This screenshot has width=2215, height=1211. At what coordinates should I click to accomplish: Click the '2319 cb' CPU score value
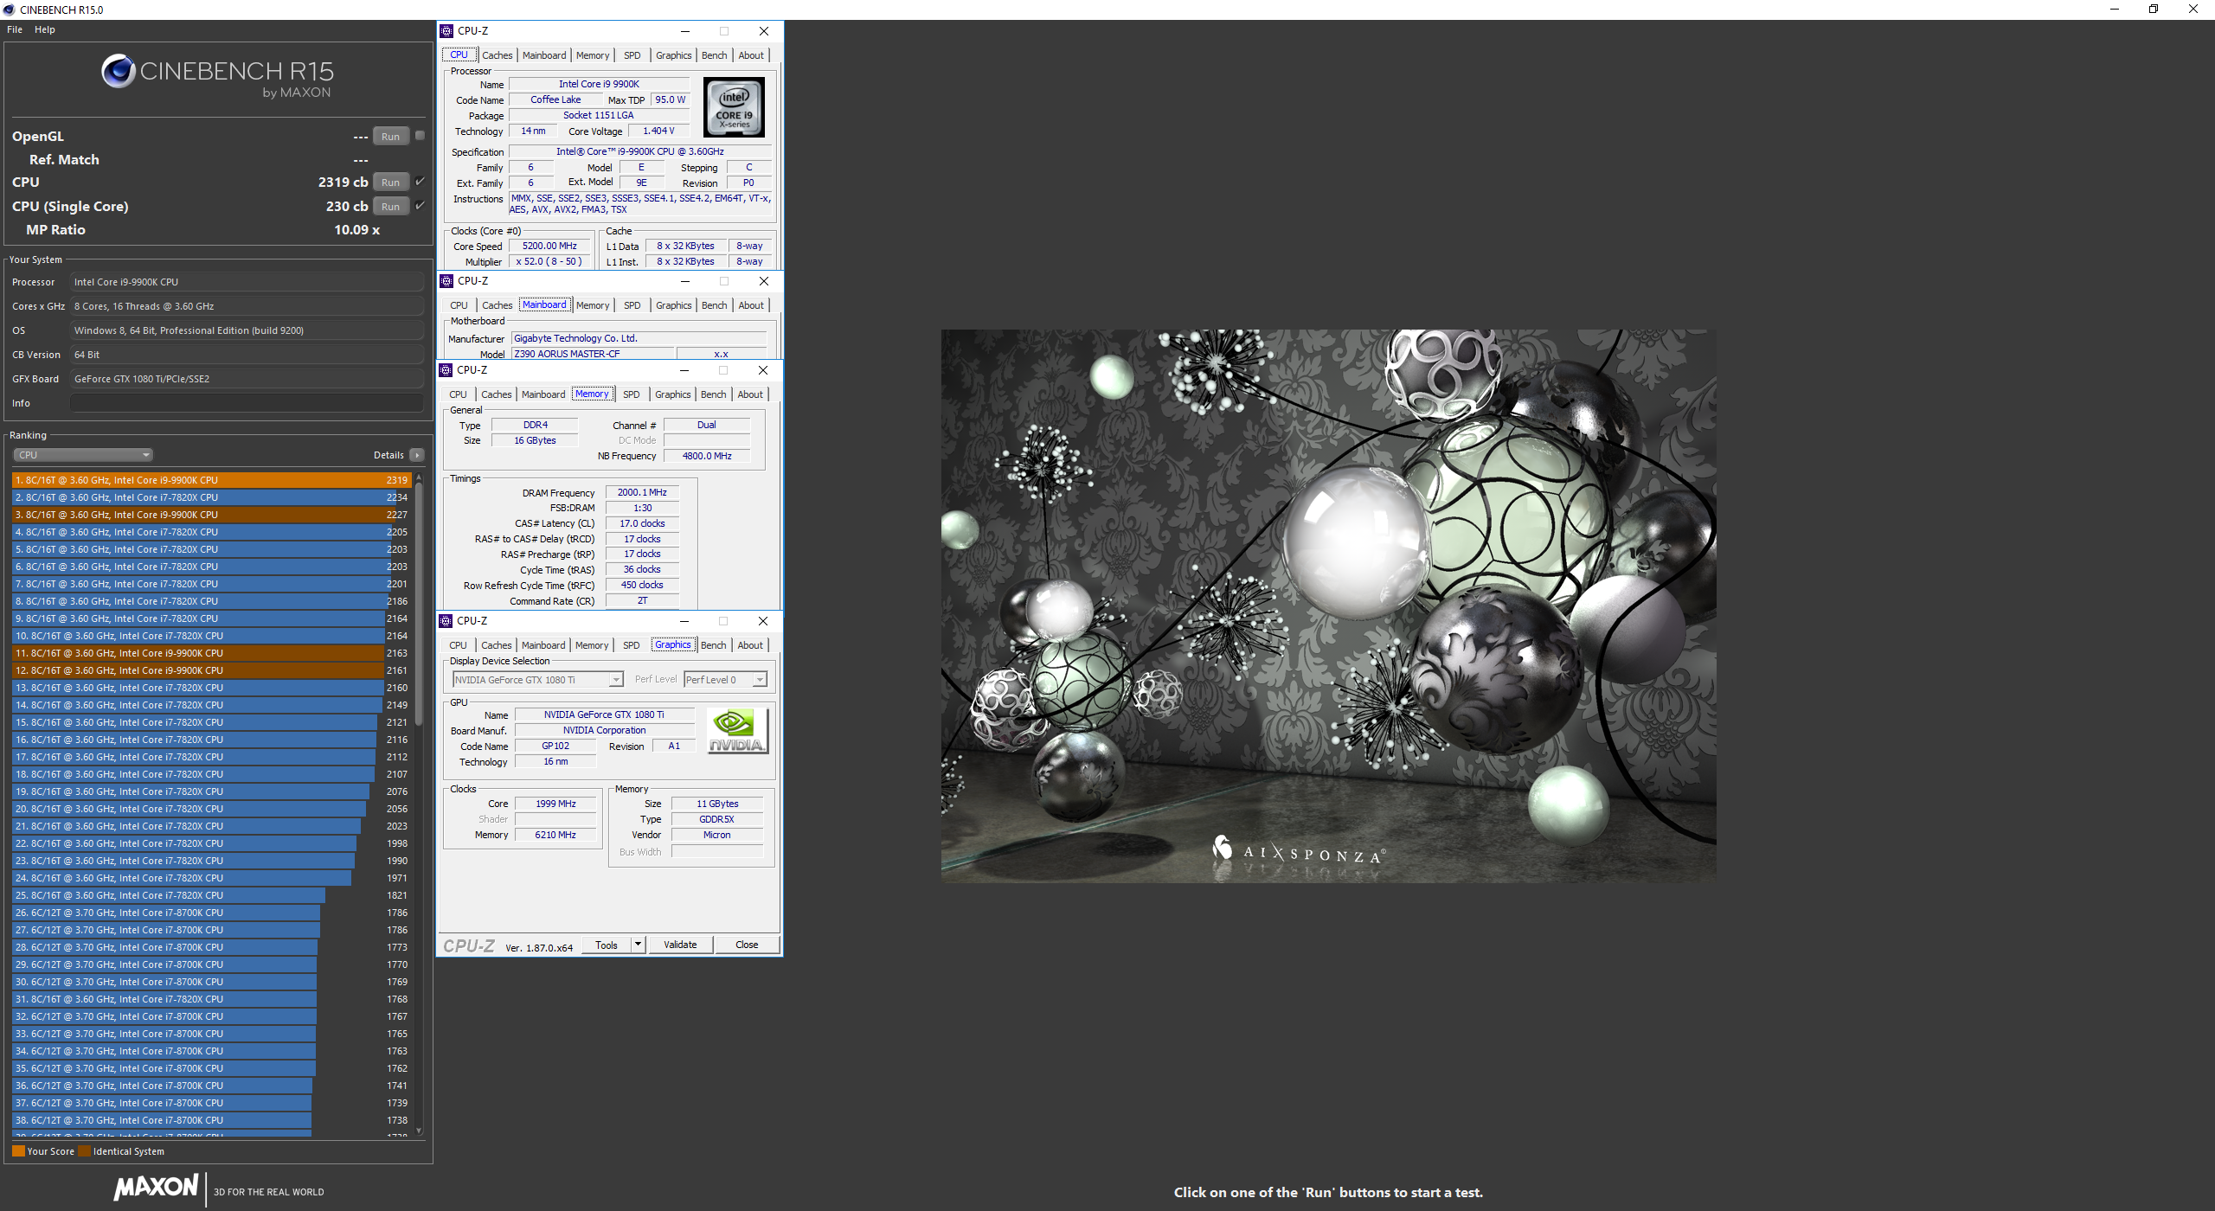[343, 183]
